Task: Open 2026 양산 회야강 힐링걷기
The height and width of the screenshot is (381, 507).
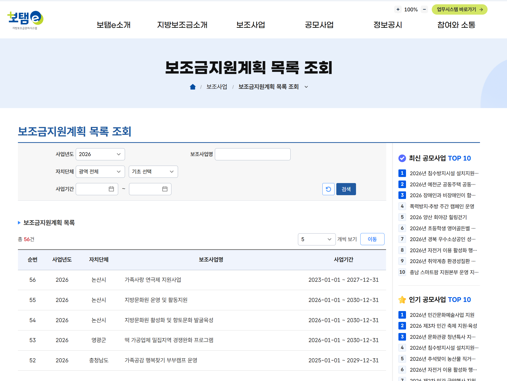Action: click(x=438, y=217)
